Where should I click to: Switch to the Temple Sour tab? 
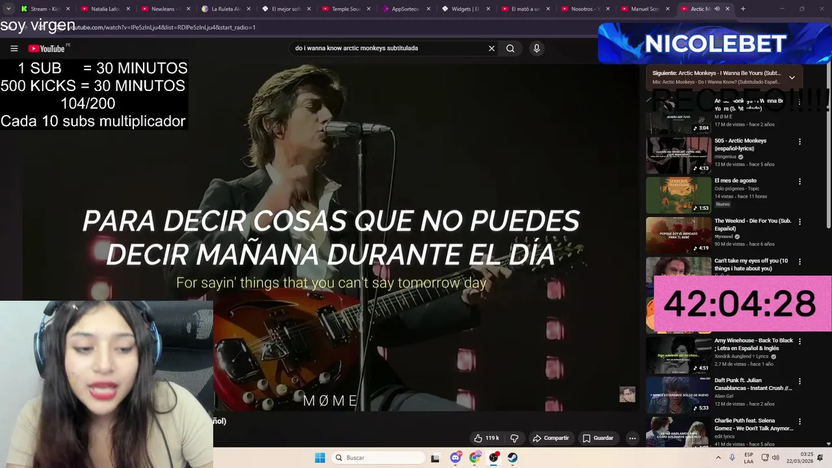345,9
